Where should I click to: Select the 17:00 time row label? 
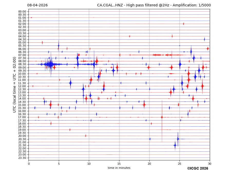click(22, 117)
